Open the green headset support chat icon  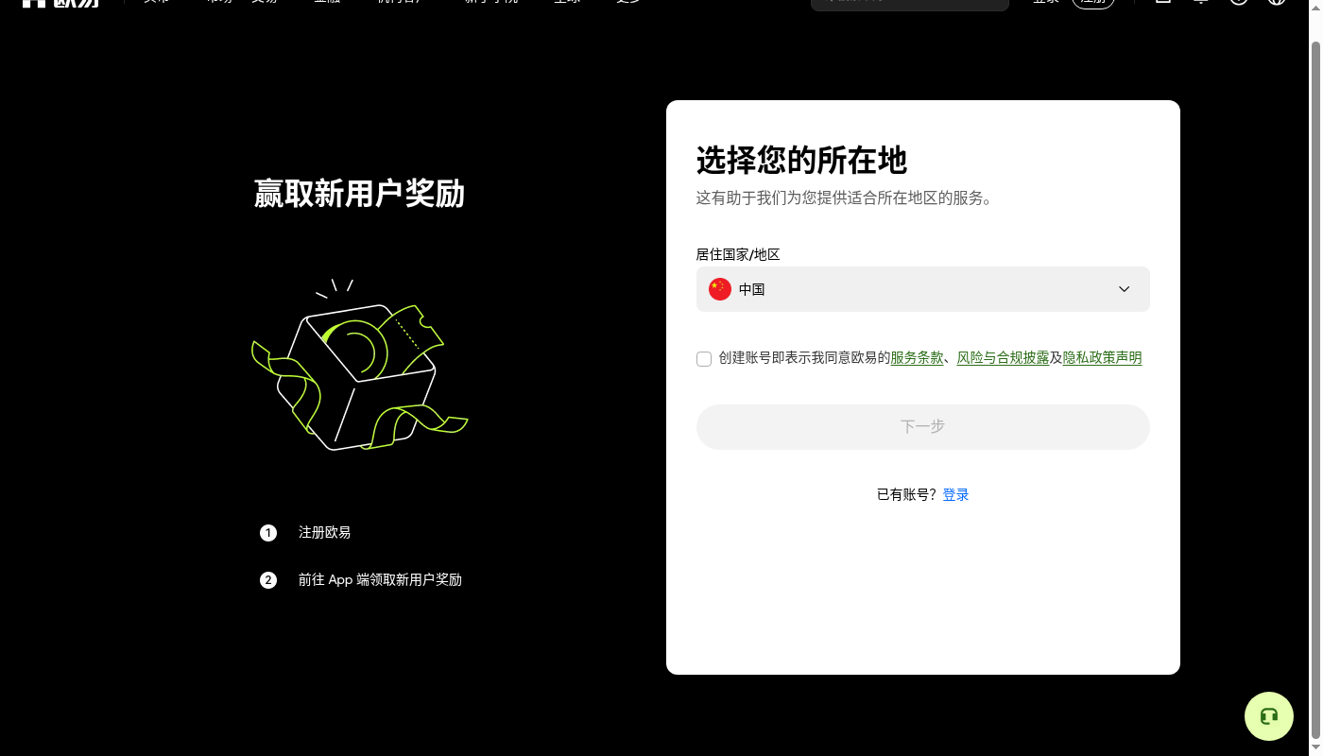[1269, 716]
